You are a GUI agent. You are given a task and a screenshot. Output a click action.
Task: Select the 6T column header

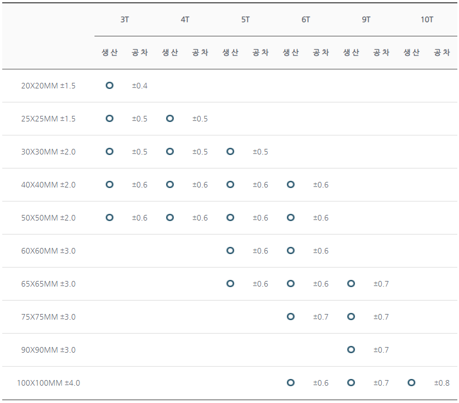click(x=306, y=20)
